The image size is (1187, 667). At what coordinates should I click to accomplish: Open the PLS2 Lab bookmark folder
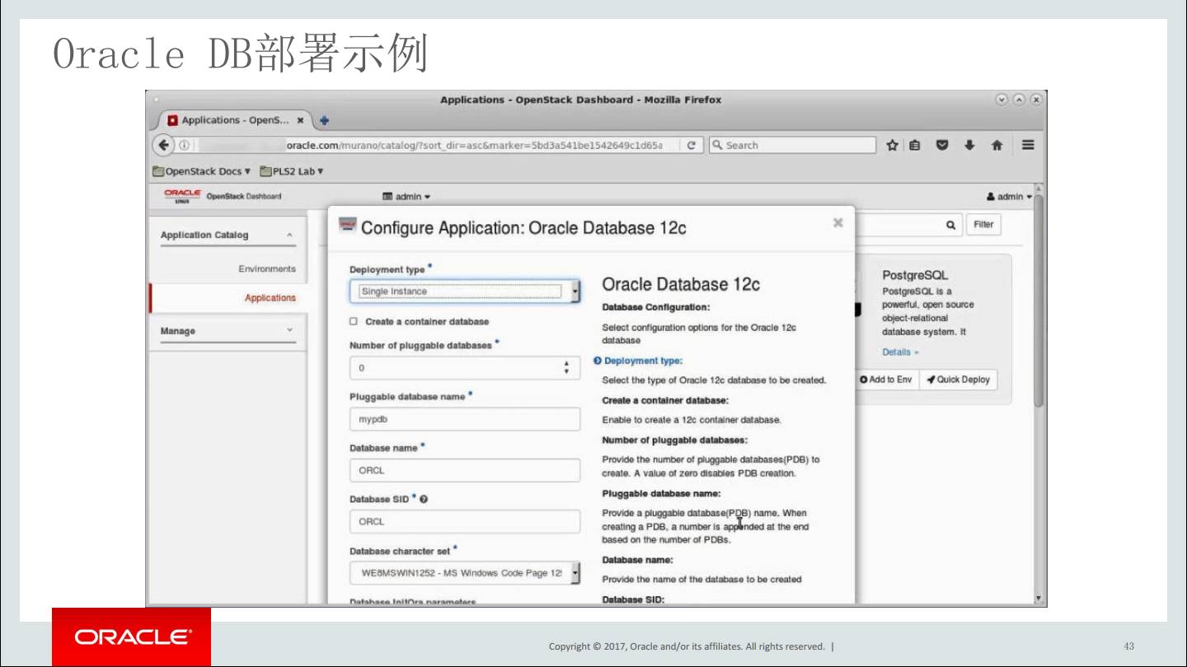tap(291, 171)
